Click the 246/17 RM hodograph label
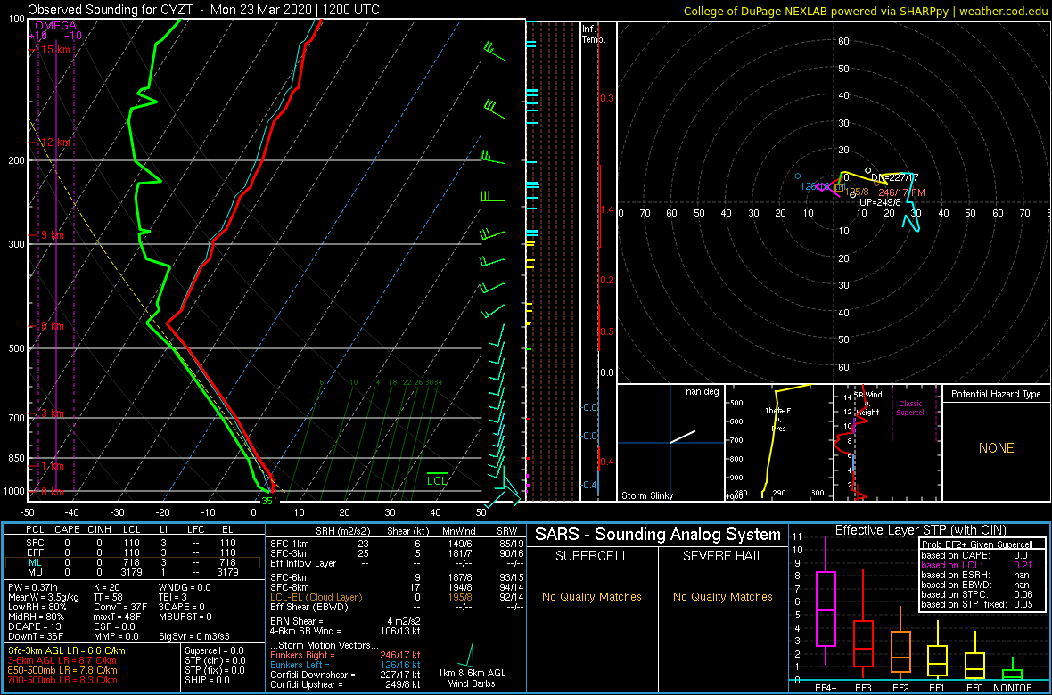The image size is (1052, 695). pos(901,192)
